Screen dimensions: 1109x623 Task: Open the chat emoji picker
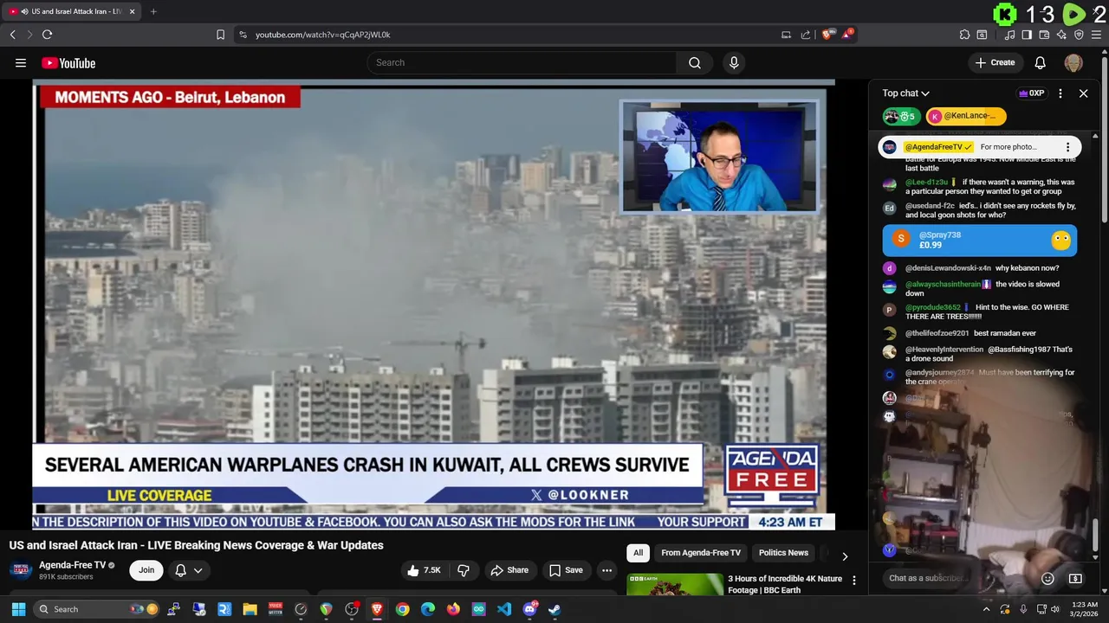point(1047,578)
